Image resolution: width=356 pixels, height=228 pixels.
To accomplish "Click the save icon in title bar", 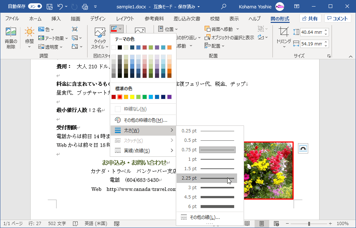I will click(50, 7).
